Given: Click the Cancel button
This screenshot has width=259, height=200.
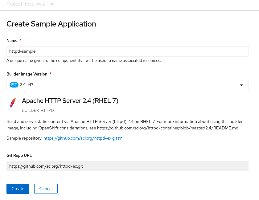Looking at the screenshot, I should coord(46,189).
